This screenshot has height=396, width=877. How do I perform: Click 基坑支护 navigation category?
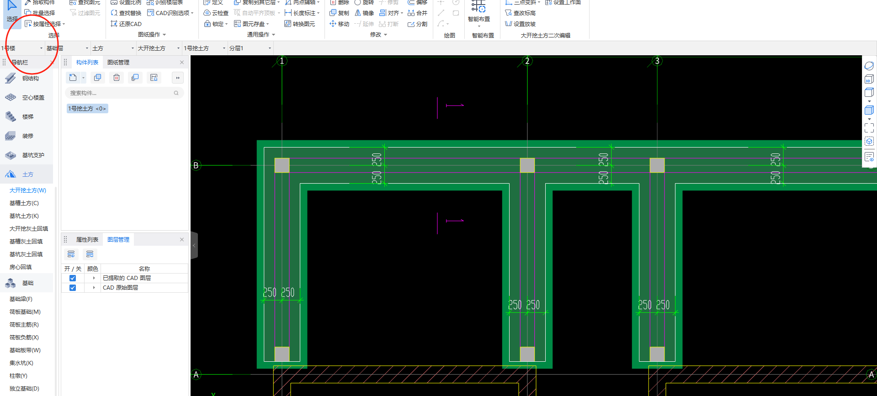coord(27,155)
